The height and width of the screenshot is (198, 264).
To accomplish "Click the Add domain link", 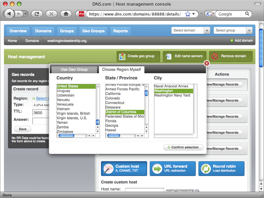I will point(242,40).
